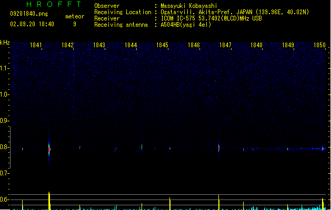Click frequency axis label 0.9
The image size is (331, 210).
click(4, 121)
